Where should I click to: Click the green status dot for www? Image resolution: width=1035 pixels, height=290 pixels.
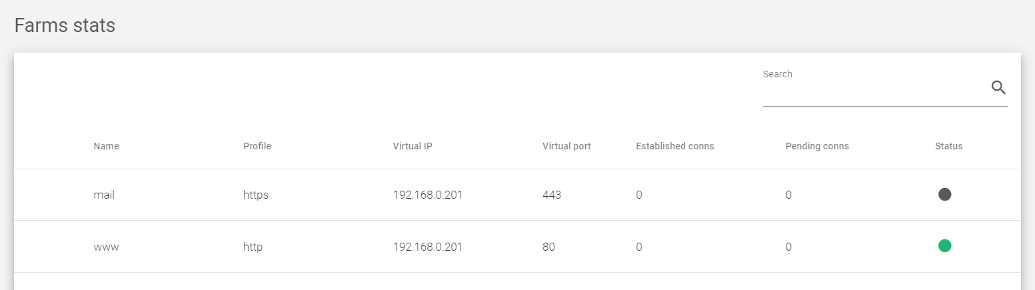pos(944,246)
